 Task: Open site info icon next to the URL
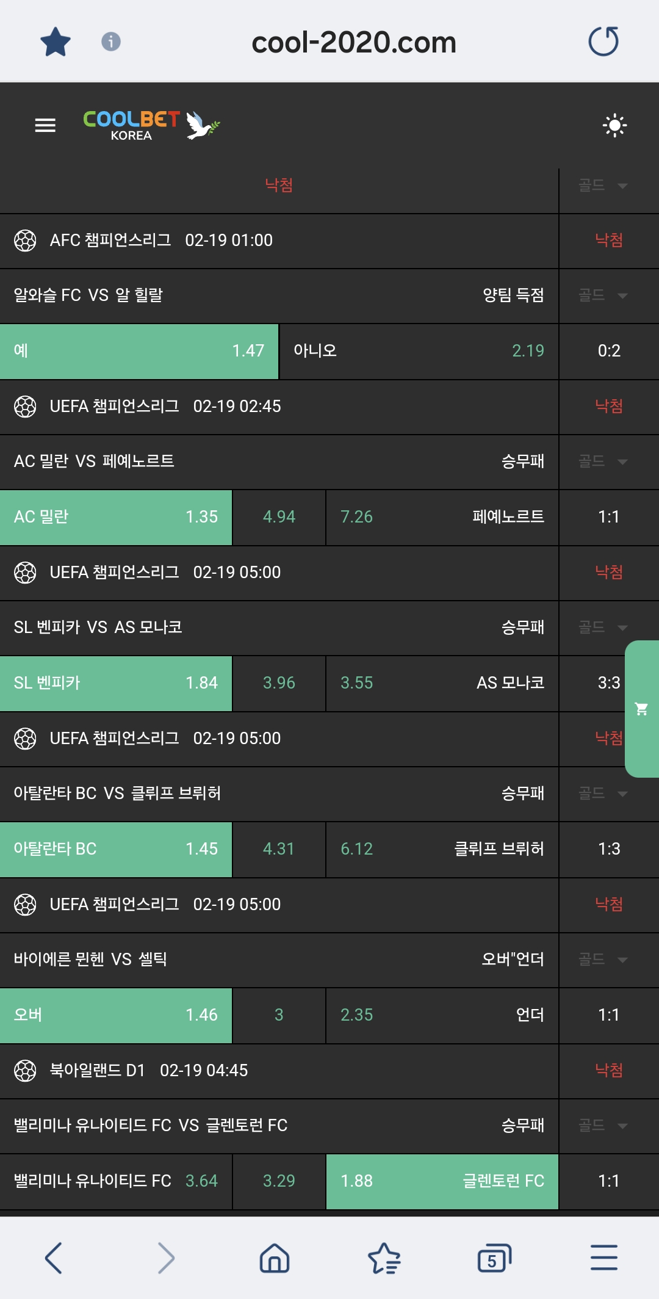110,42
